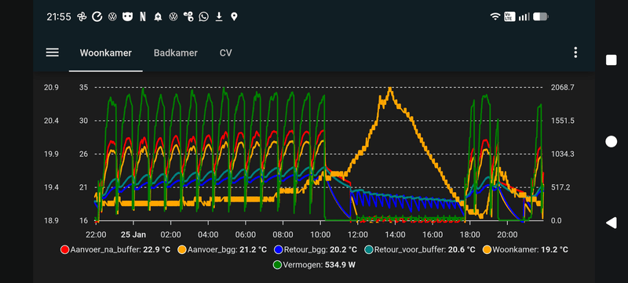The width and height of the screenshot is (628, 283).
Task: Click the green Vermogen color dot
Action: (x=278, y=265)
